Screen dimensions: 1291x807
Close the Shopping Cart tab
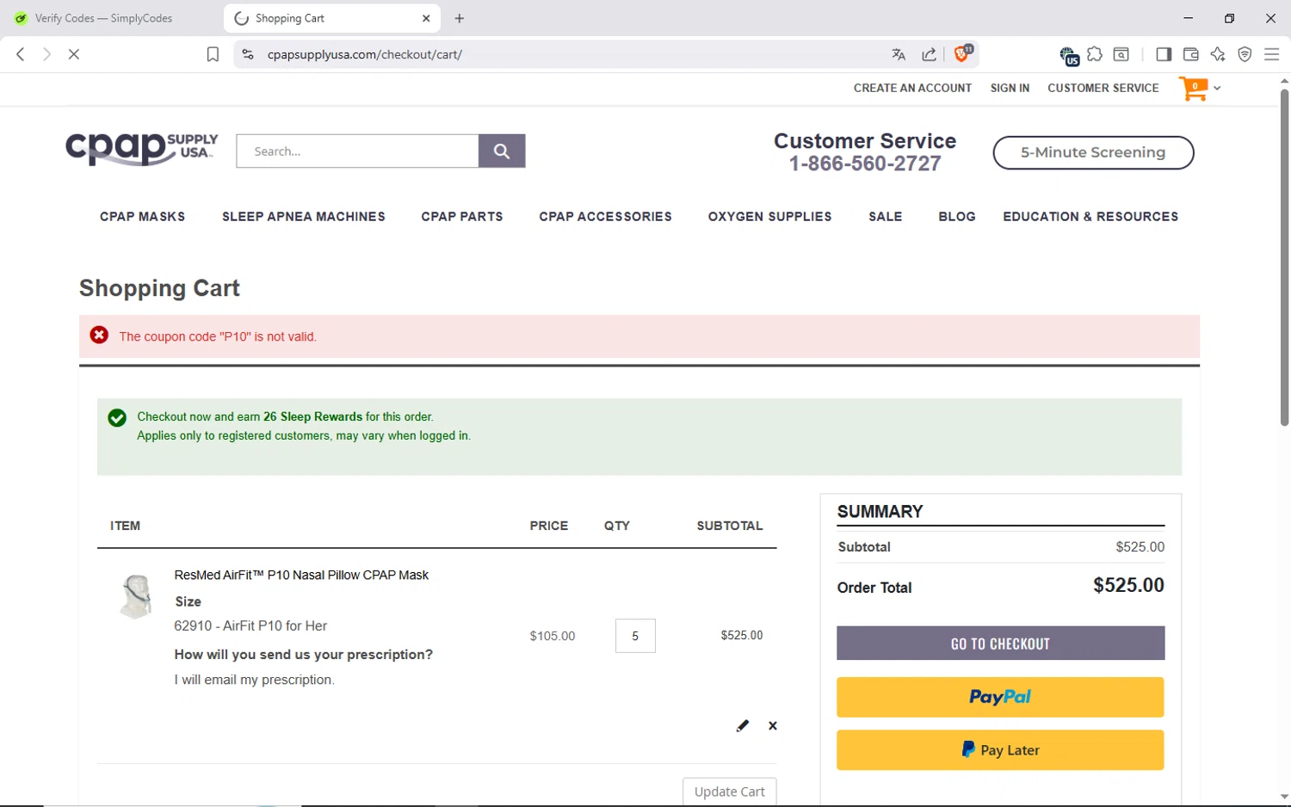pyautogui.click(x=426, y=18)
